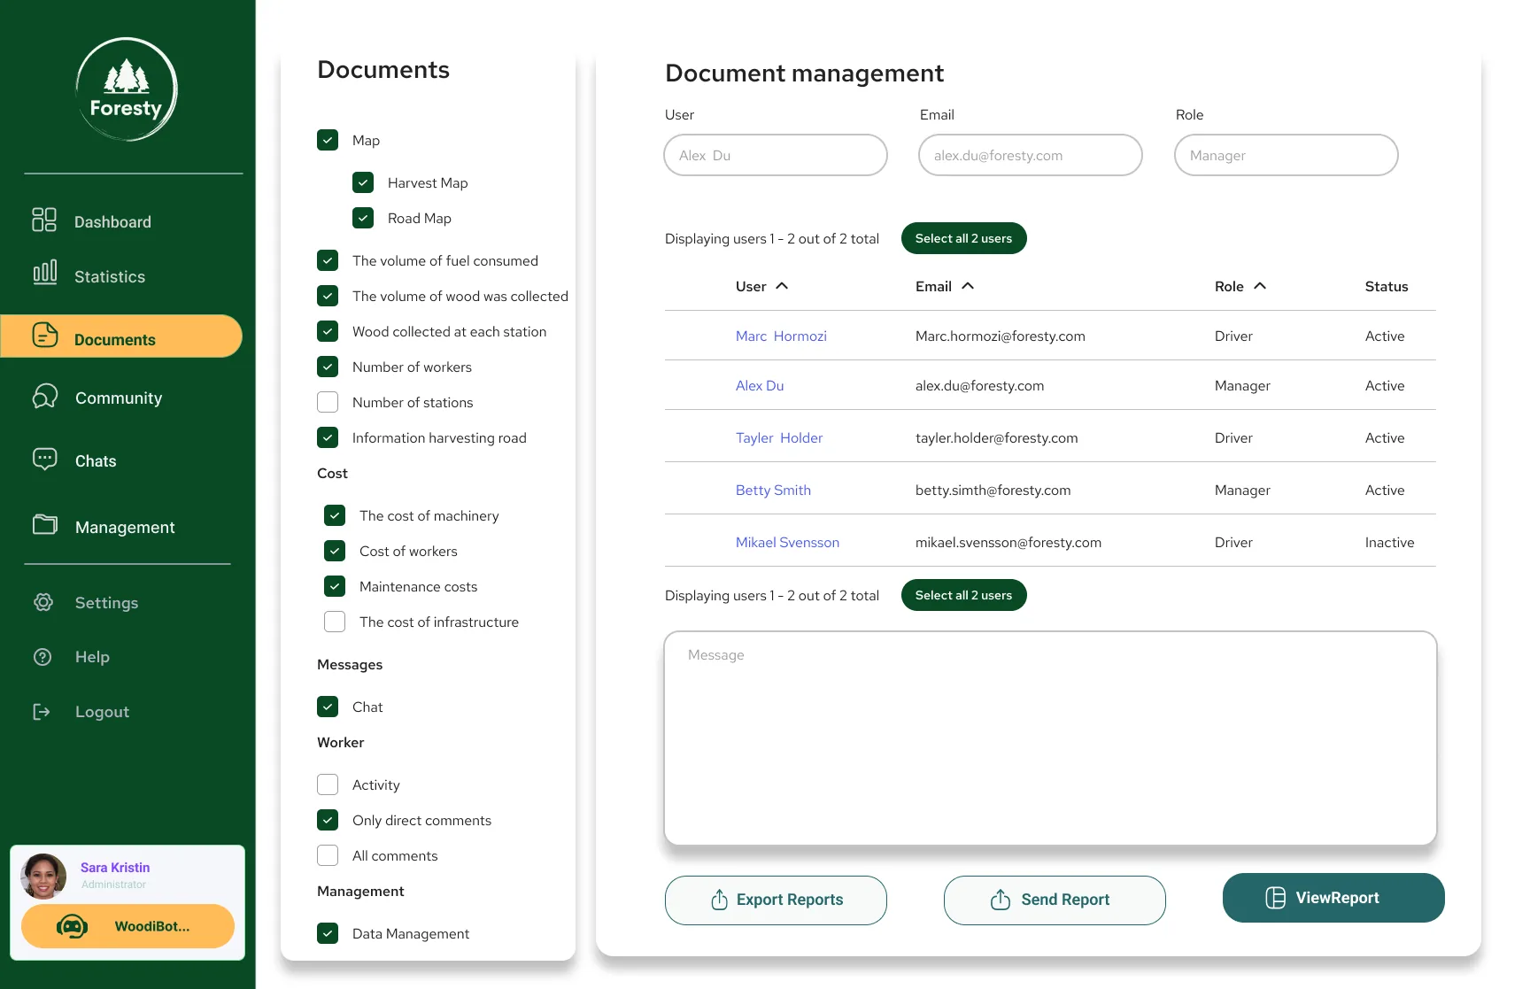Click the Foresty logo

pos(127,89)
